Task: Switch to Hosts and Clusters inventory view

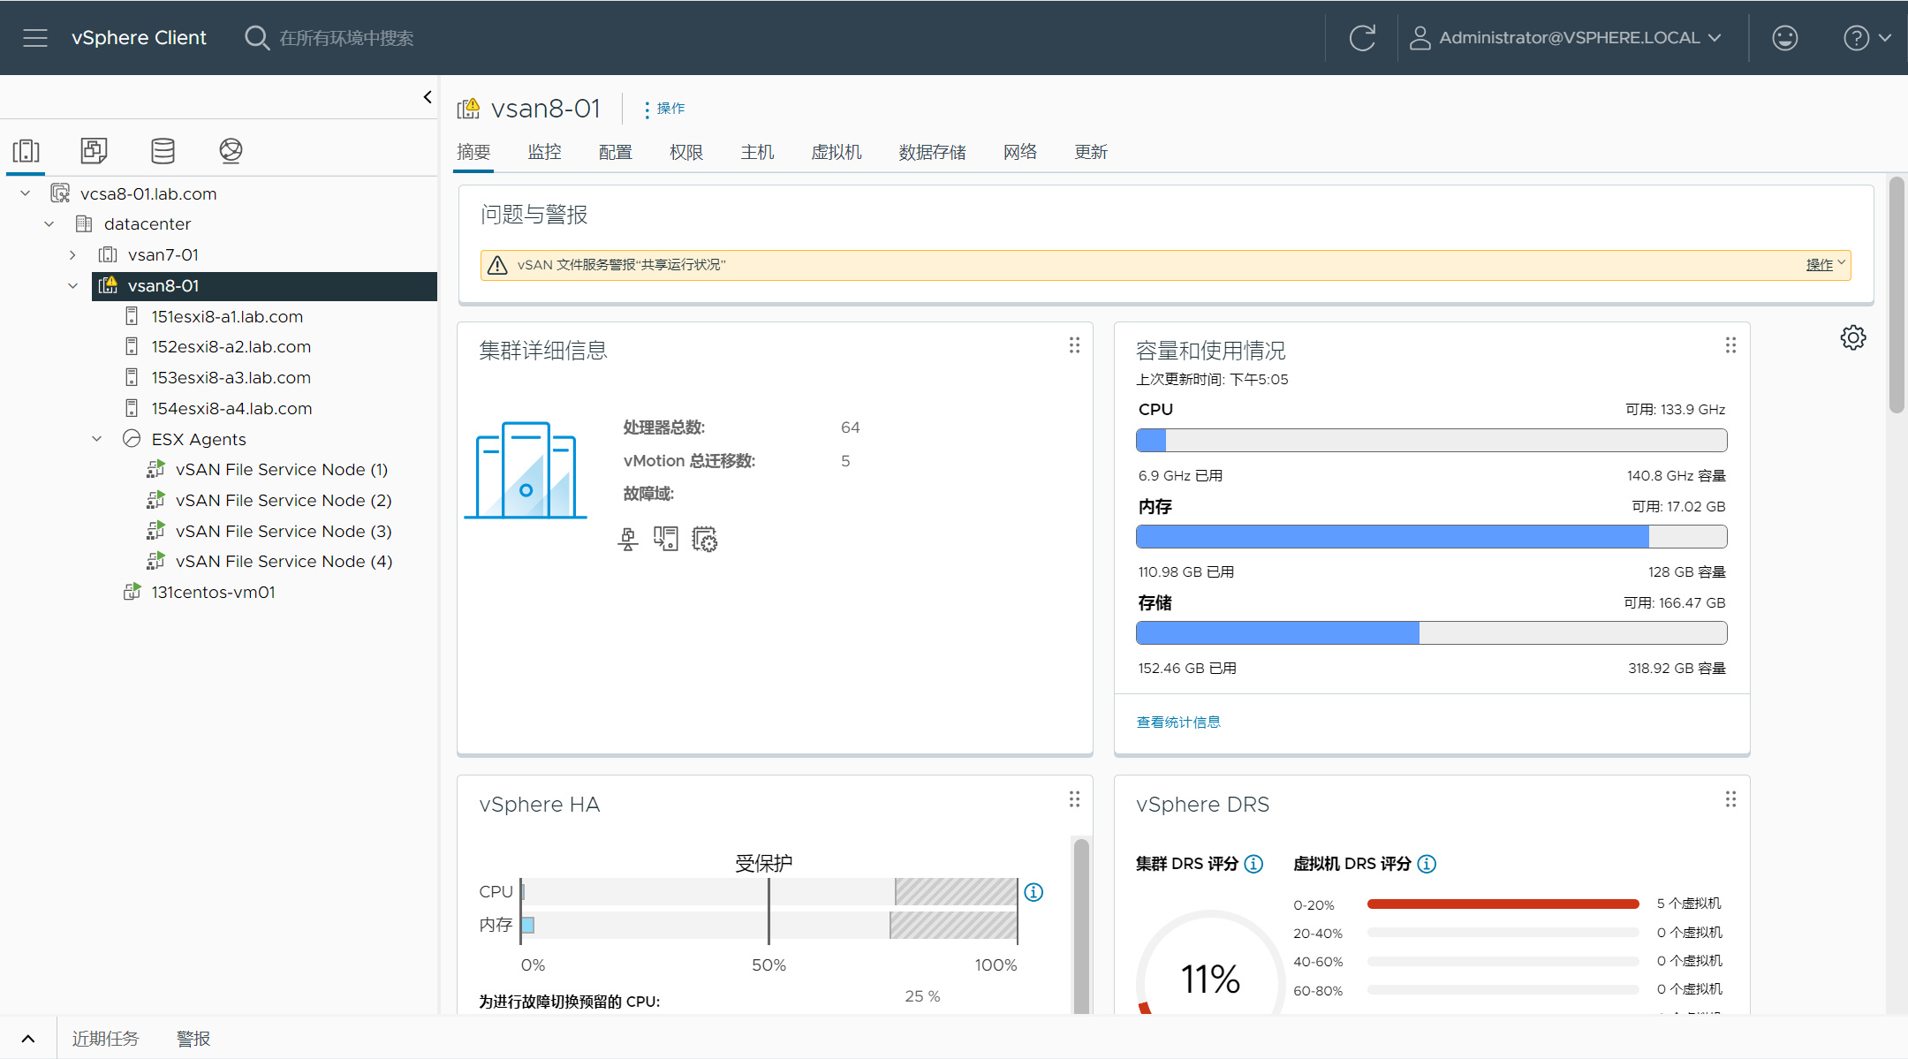Action: tap(26, 151)
